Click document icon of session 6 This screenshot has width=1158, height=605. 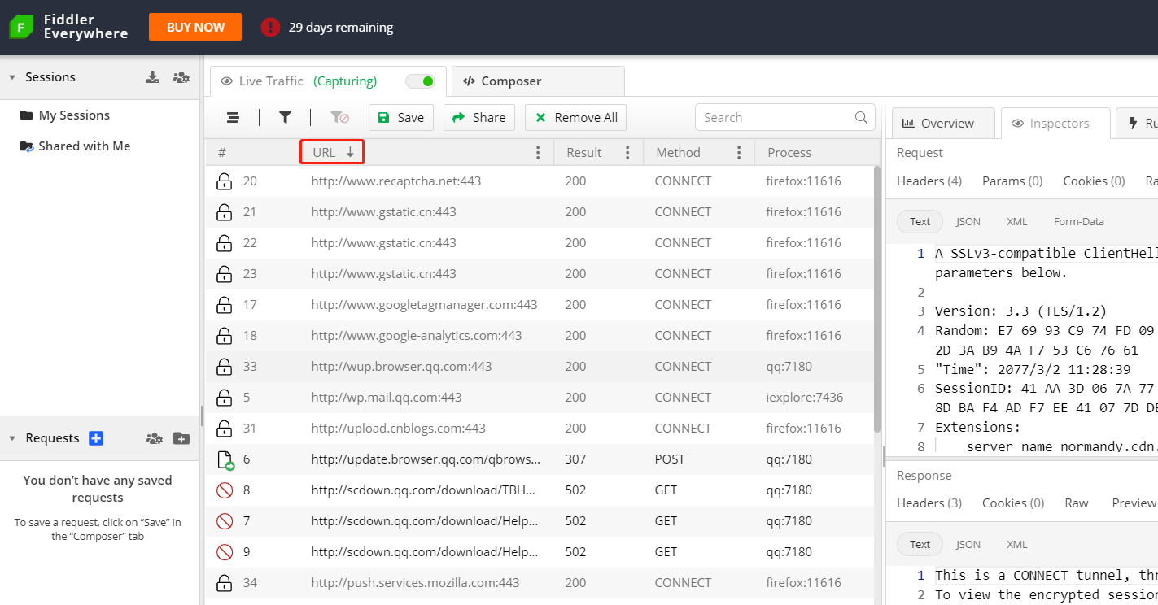click(225, 460)
